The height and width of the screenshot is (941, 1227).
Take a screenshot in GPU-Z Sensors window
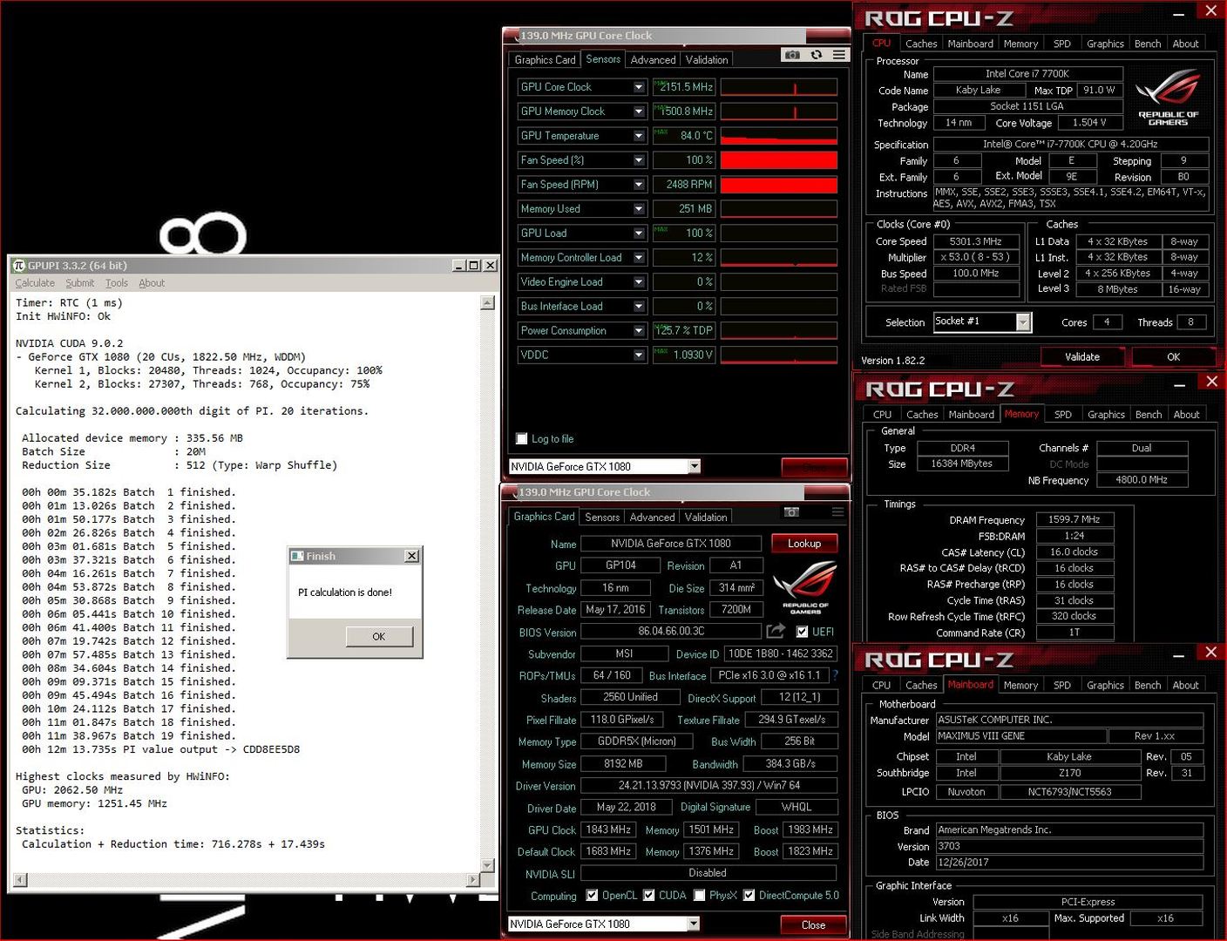tap(792, 54)
